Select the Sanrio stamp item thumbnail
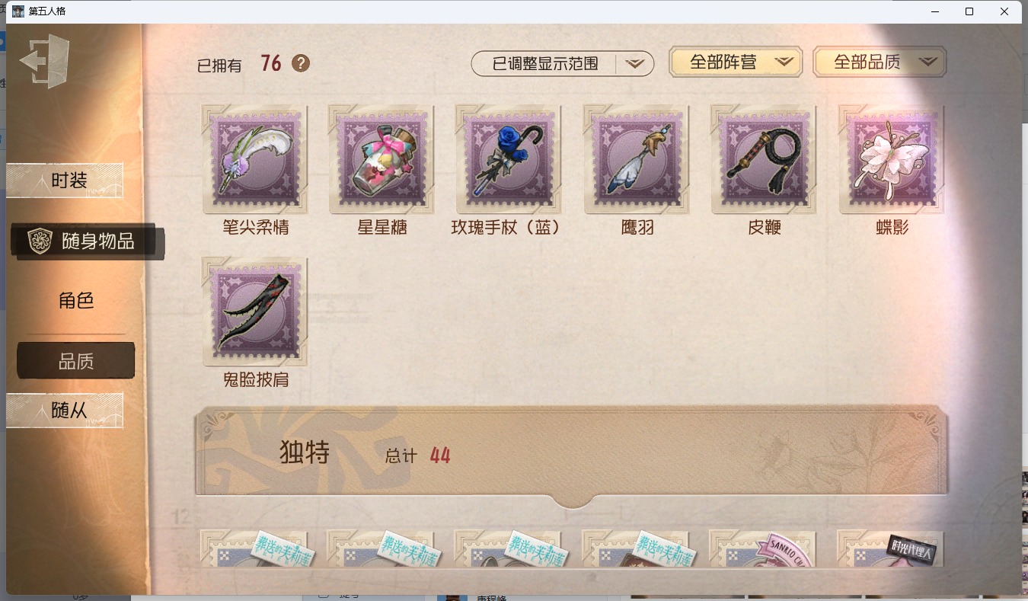This screenshot has height=601, width=1028. [762, 548]
